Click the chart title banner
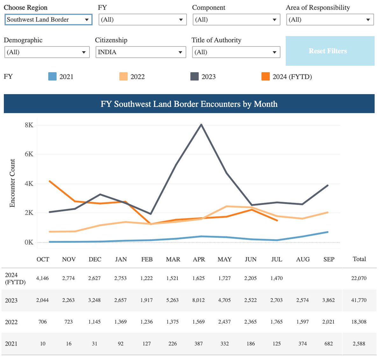Screen dimensions: 382x357 point(189,104)
